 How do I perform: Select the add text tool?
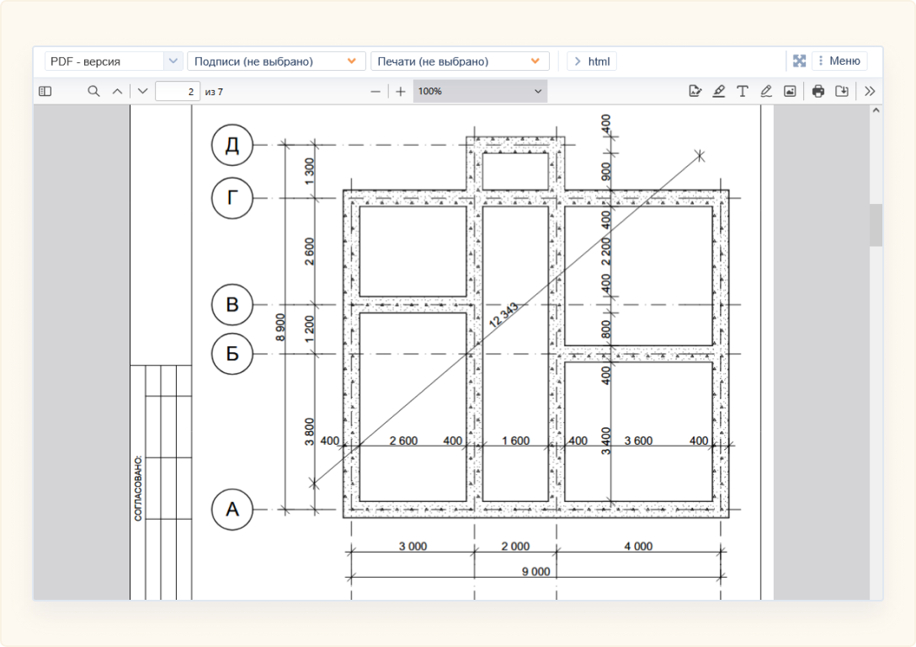pyautogui.click(x=742, y=91)
